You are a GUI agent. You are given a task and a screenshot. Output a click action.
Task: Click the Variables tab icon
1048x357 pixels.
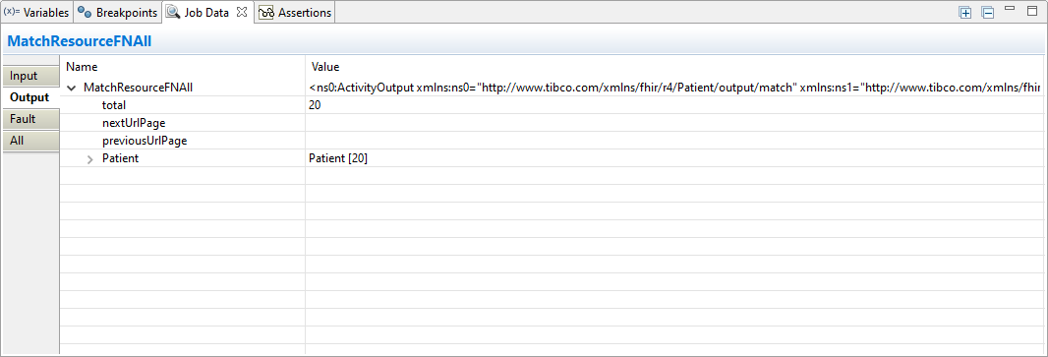[11, 12]
